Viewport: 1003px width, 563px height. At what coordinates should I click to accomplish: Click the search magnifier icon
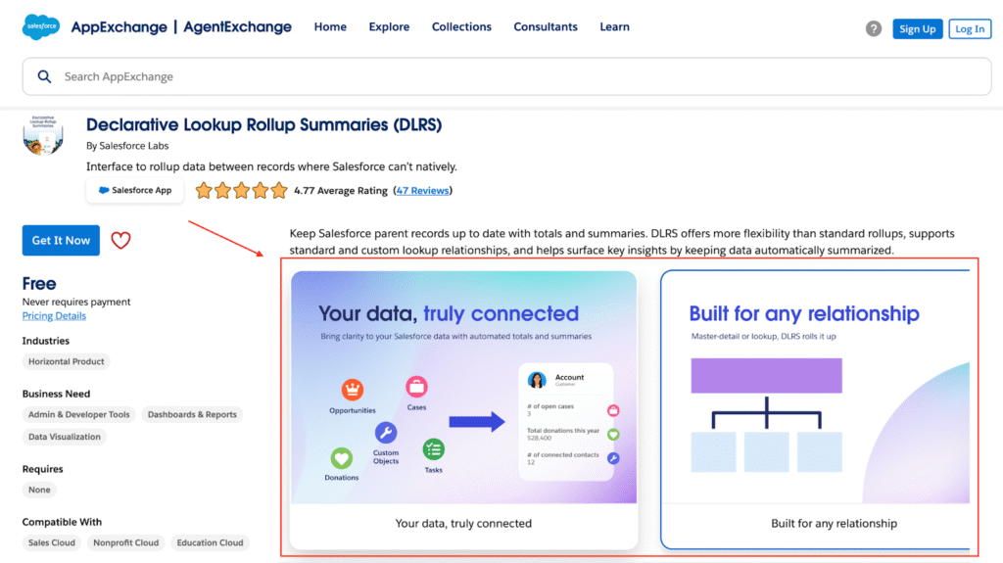click(x=44, y=76)
